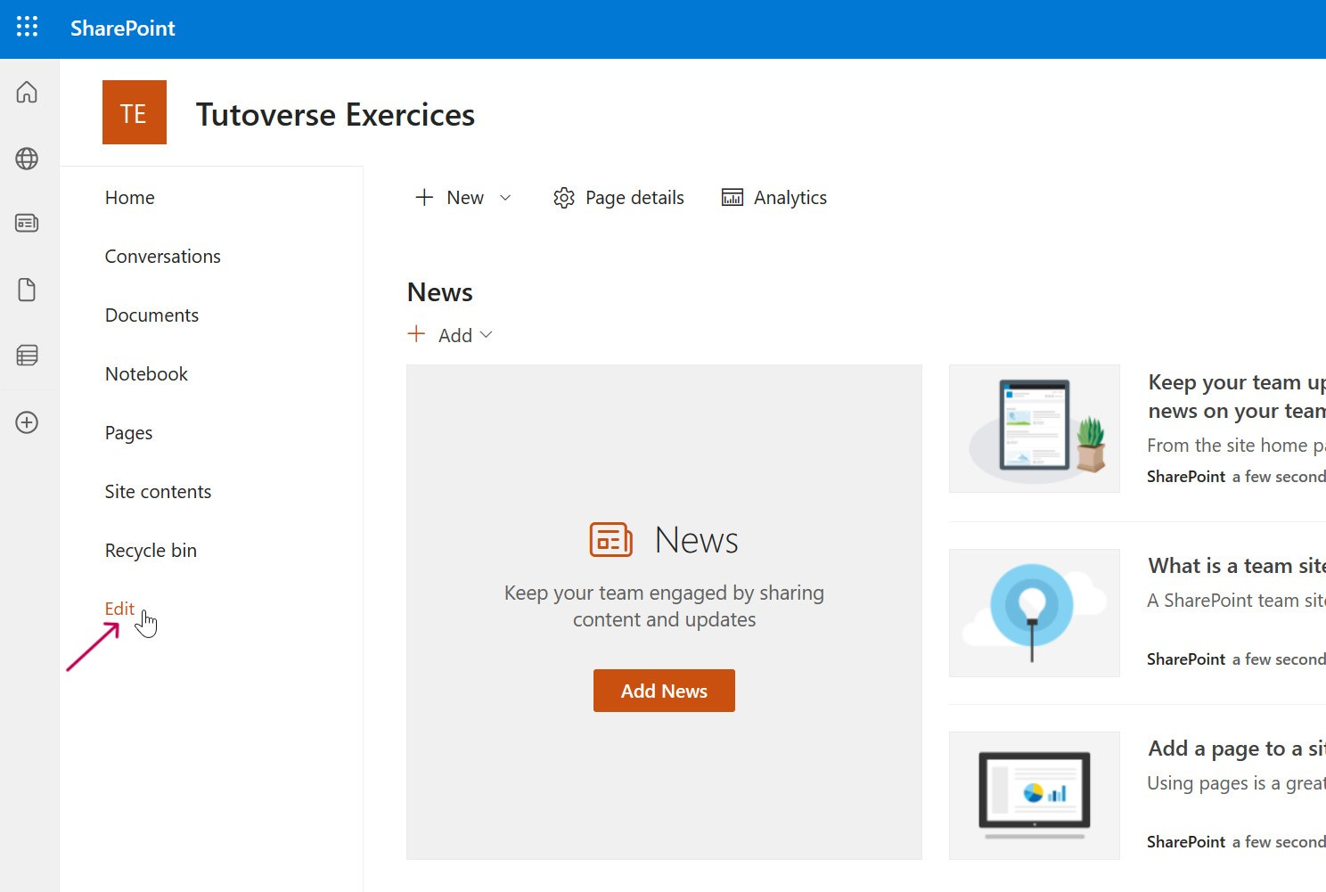
Task: Open the 'What is a team site' article
Action: 1237,566
